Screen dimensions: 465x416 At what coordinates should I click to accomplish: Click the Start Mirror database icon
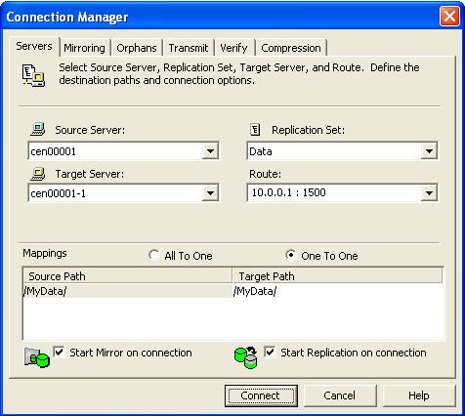[x=37, y=357]
